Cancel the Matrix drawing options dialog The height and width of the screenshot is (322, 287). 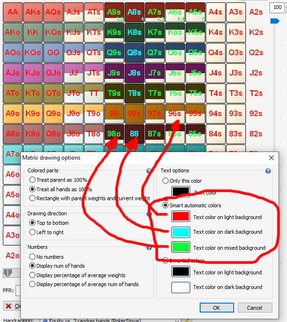pos(255,308)
